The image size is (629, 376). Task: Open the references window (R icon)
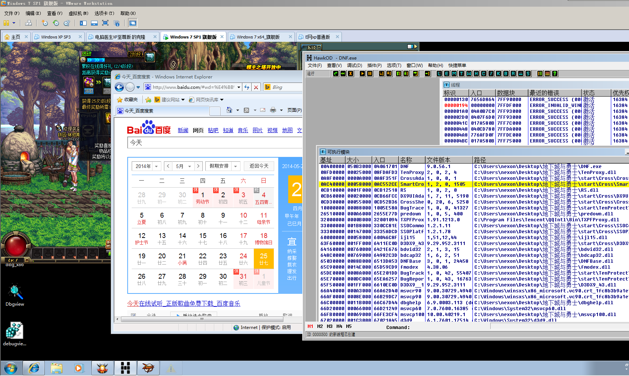coord(513,74)
